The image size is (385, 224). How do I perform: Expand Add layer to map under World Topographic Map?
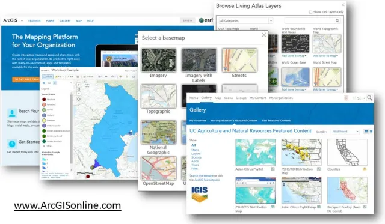pos(325,56)
